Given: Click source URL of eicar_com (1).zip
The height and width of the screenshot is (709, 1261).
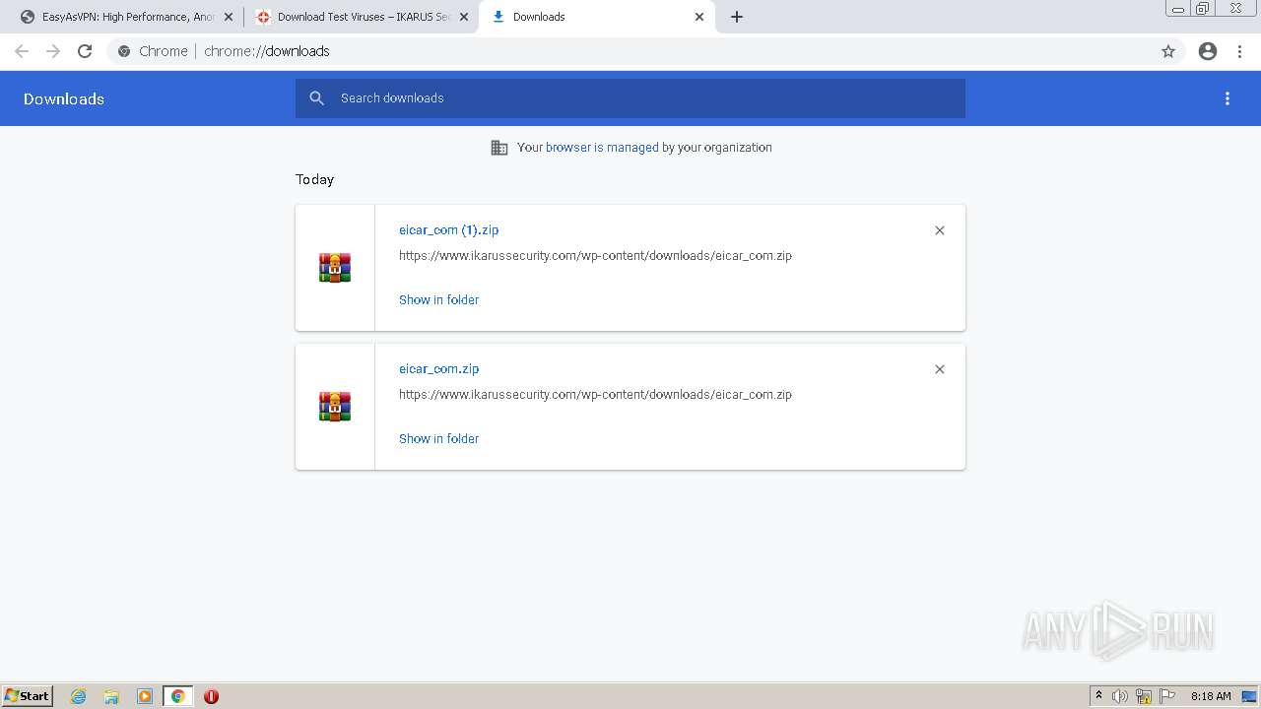Looking at the screenshot, I should [x=595, y=256].
